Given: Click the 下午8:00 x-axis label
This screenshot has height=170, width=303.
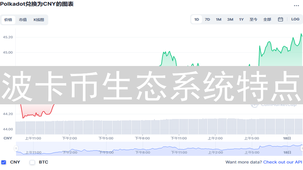Looking at the screenshot, I should (x=142, y=138).
